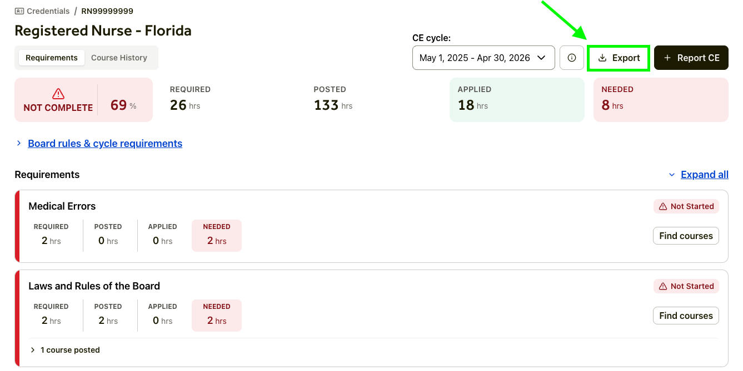Image resolution: width=743 pixels, height=371 pixels.
Task: Click the Expand all chevron
Action: coord(672,175)
